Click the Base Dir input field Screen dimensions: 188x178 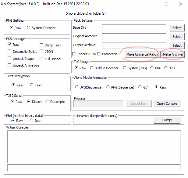tap(134, 28)
